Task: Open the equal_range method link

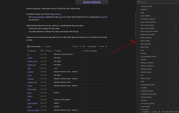Action: pos(32,89)
